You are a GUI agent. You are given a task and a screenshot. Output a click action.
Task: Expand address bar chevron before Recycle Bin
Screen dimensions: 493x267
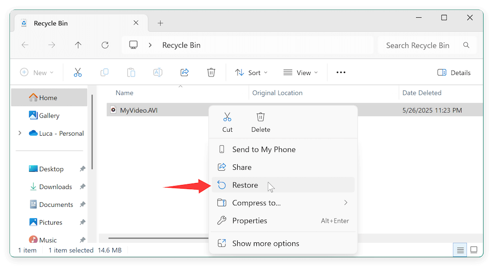(150, 45)
